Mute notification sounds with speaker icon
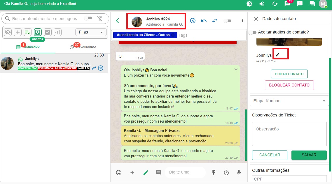Image resolution: width=332 pixels, height=184 pixels. (x=262, y=4)
